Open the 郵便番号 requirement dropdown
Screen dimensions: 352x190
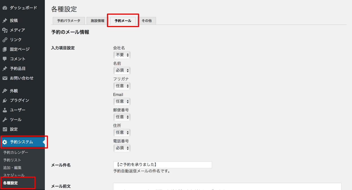(x=122, y=117)
